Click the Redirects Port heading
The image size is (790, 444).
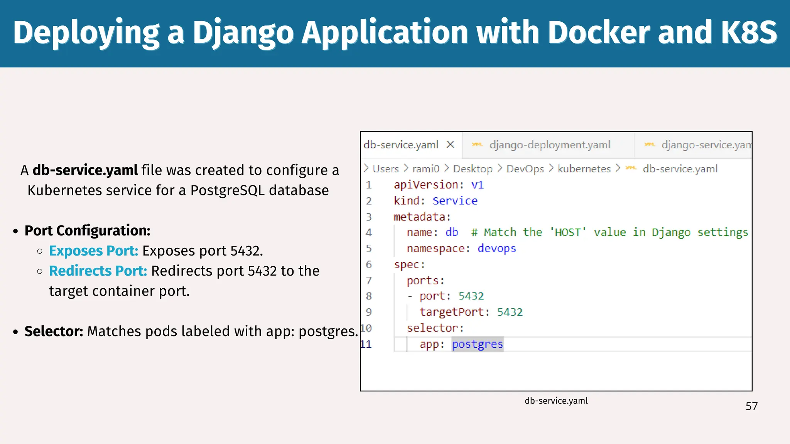(x=98, y=271)
